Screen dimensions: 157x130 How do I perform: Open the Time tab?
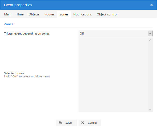coord(20,14)
